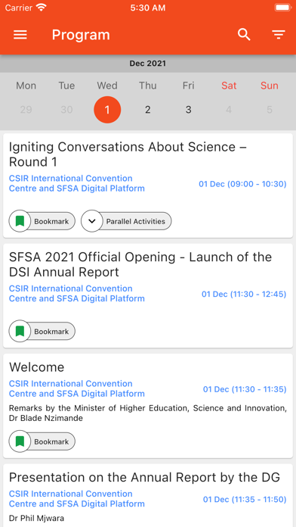The height and width of the screenshot is (527, 296).
Task: Select Wednesday 1 highlighted date
Action: coord(107,110)
